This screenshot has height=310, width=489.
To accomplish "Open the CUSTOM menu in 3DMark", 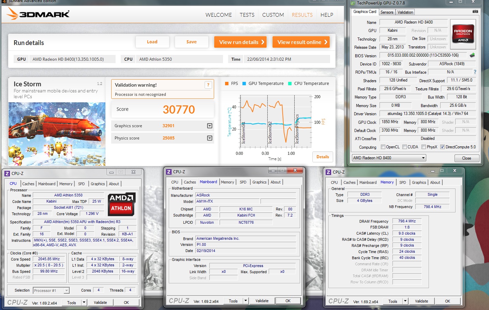I will click(273, 15).
